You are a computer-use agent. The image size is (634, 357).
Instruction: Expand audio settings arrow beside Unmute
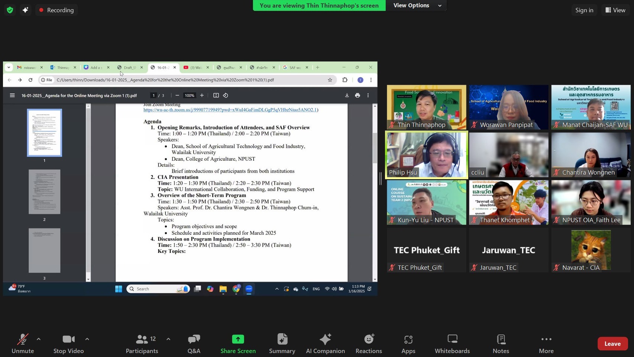pos(39,339)
